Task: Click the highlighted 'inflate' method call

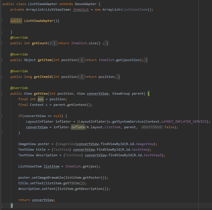Action: point(78,127)
